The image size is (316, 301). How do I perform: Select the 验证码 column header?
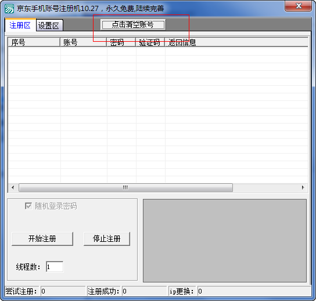tap(150, 42)
